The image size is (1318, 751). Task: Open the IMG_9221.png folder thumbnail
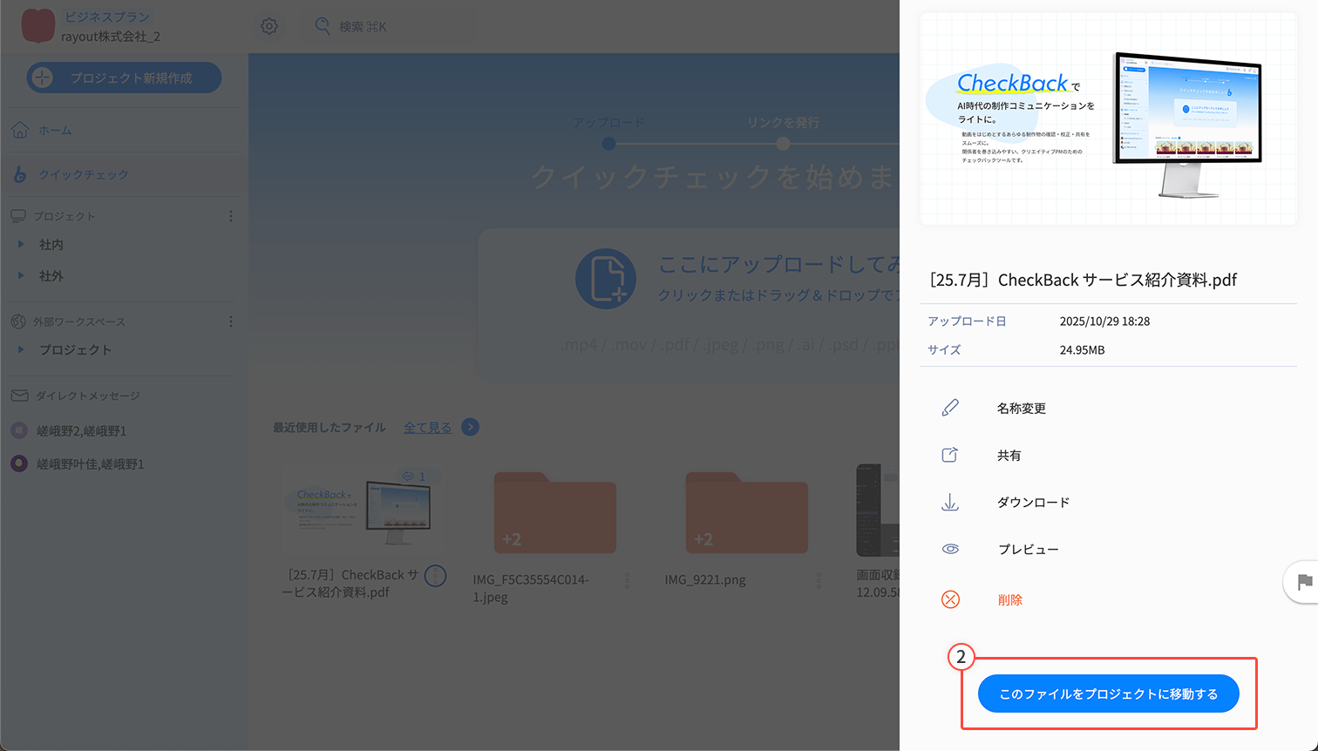[746, 512]
